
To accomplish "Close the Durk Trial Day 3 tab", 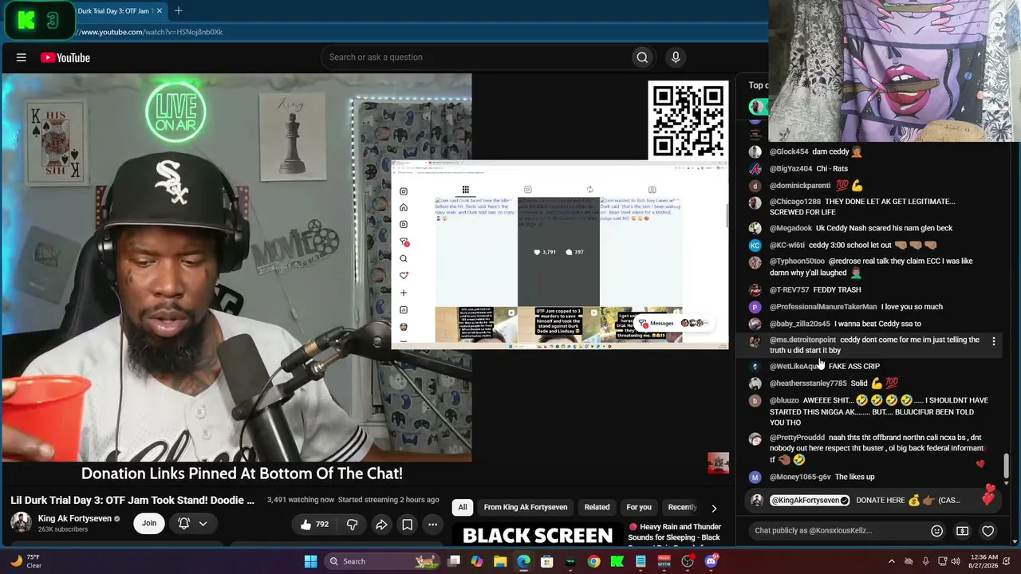I will 160,11.
